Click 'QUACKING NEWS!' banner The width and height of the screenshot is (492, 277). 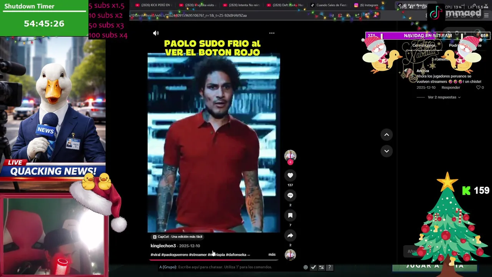click(x=53, y=171)
